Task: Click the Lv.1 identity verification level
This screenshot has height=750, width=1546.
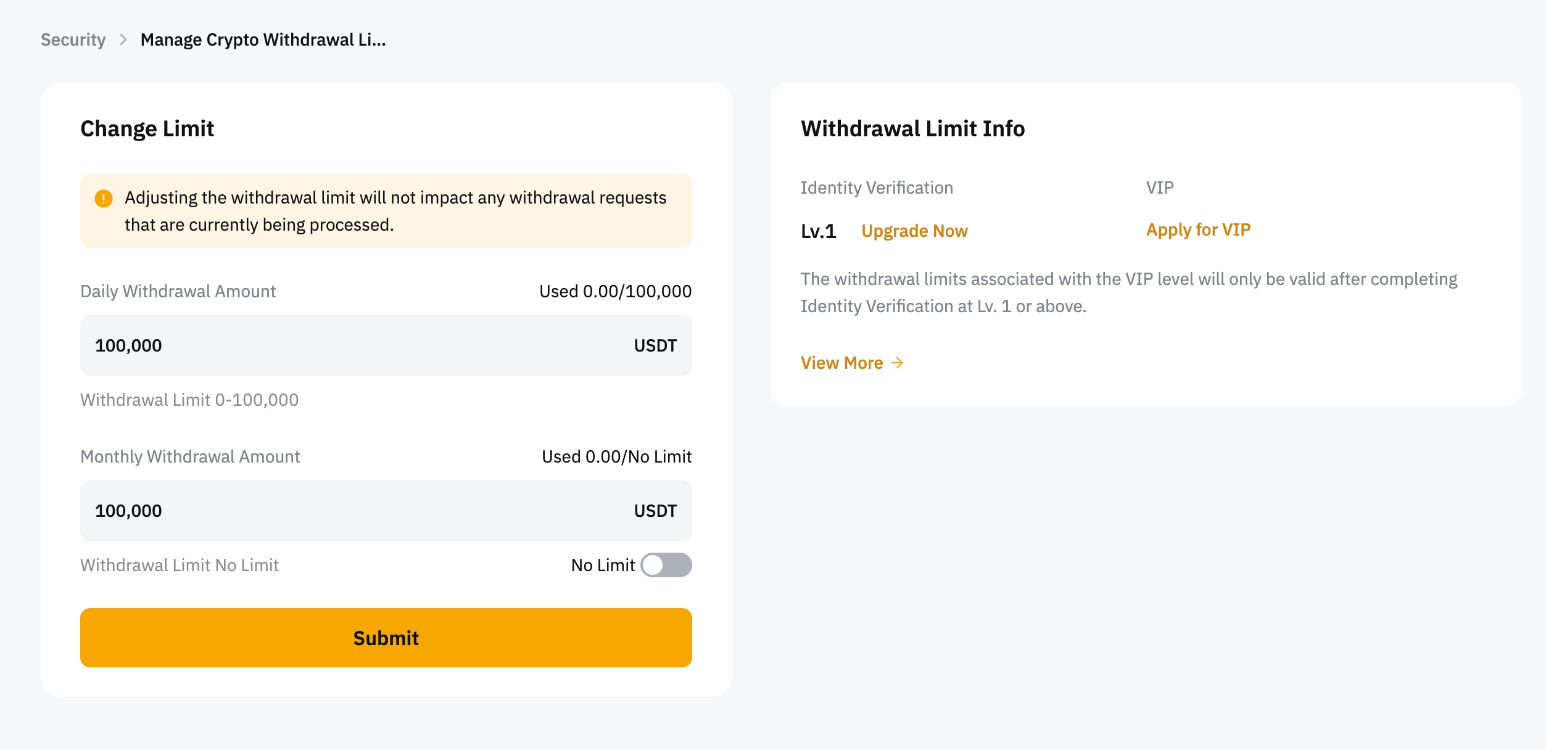Action: pos(818,231)
